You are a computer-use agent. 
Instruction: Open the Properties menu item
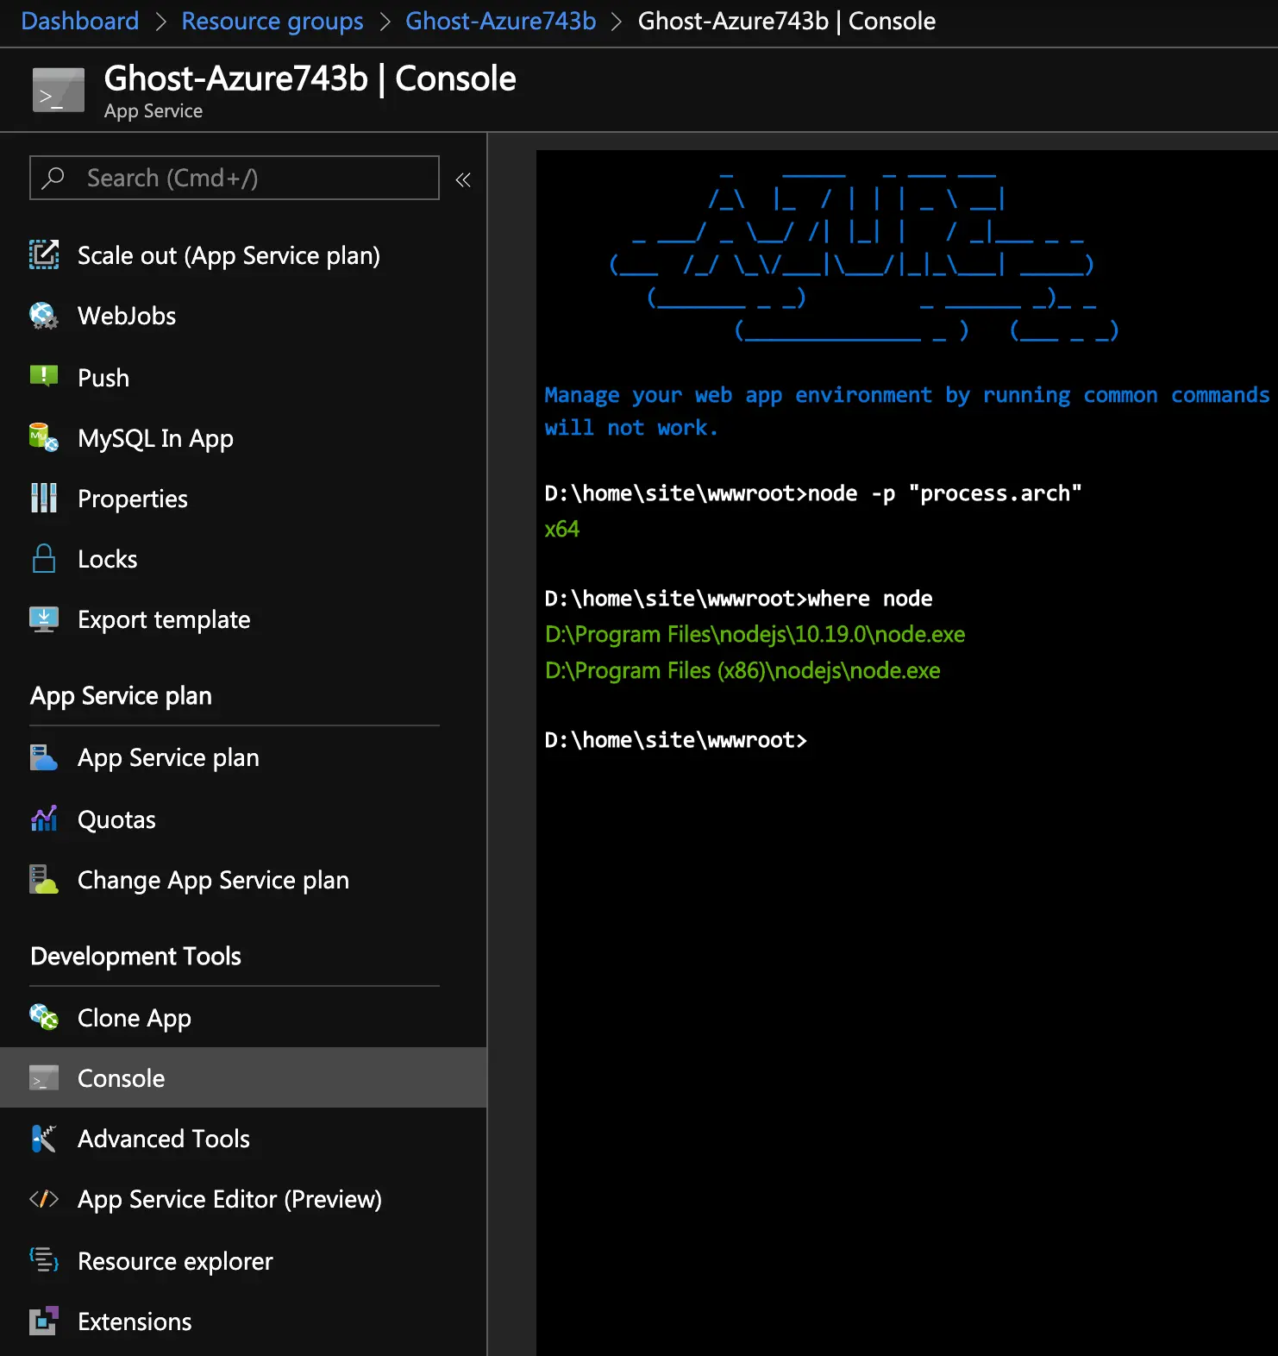click(132, 499)
